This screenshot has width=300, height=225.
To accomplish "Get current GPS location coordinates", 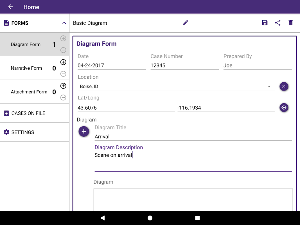I will [284, 107].
